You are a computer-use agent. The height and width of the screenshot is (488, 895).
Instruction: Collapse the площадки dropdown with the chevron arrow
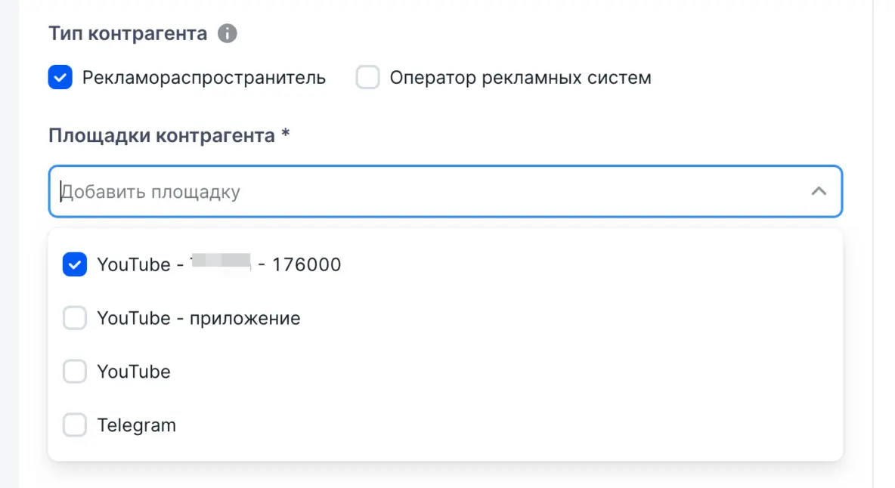(x=818, y=192)
